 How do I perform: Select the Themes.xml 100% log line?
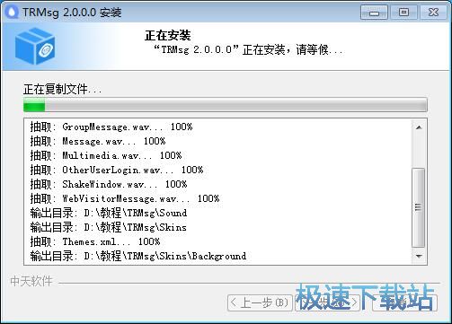[x=95, y=241]
